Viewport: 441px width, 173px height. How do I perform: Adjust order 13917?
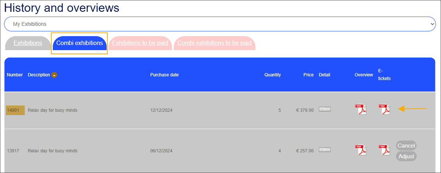click(406, 156)
